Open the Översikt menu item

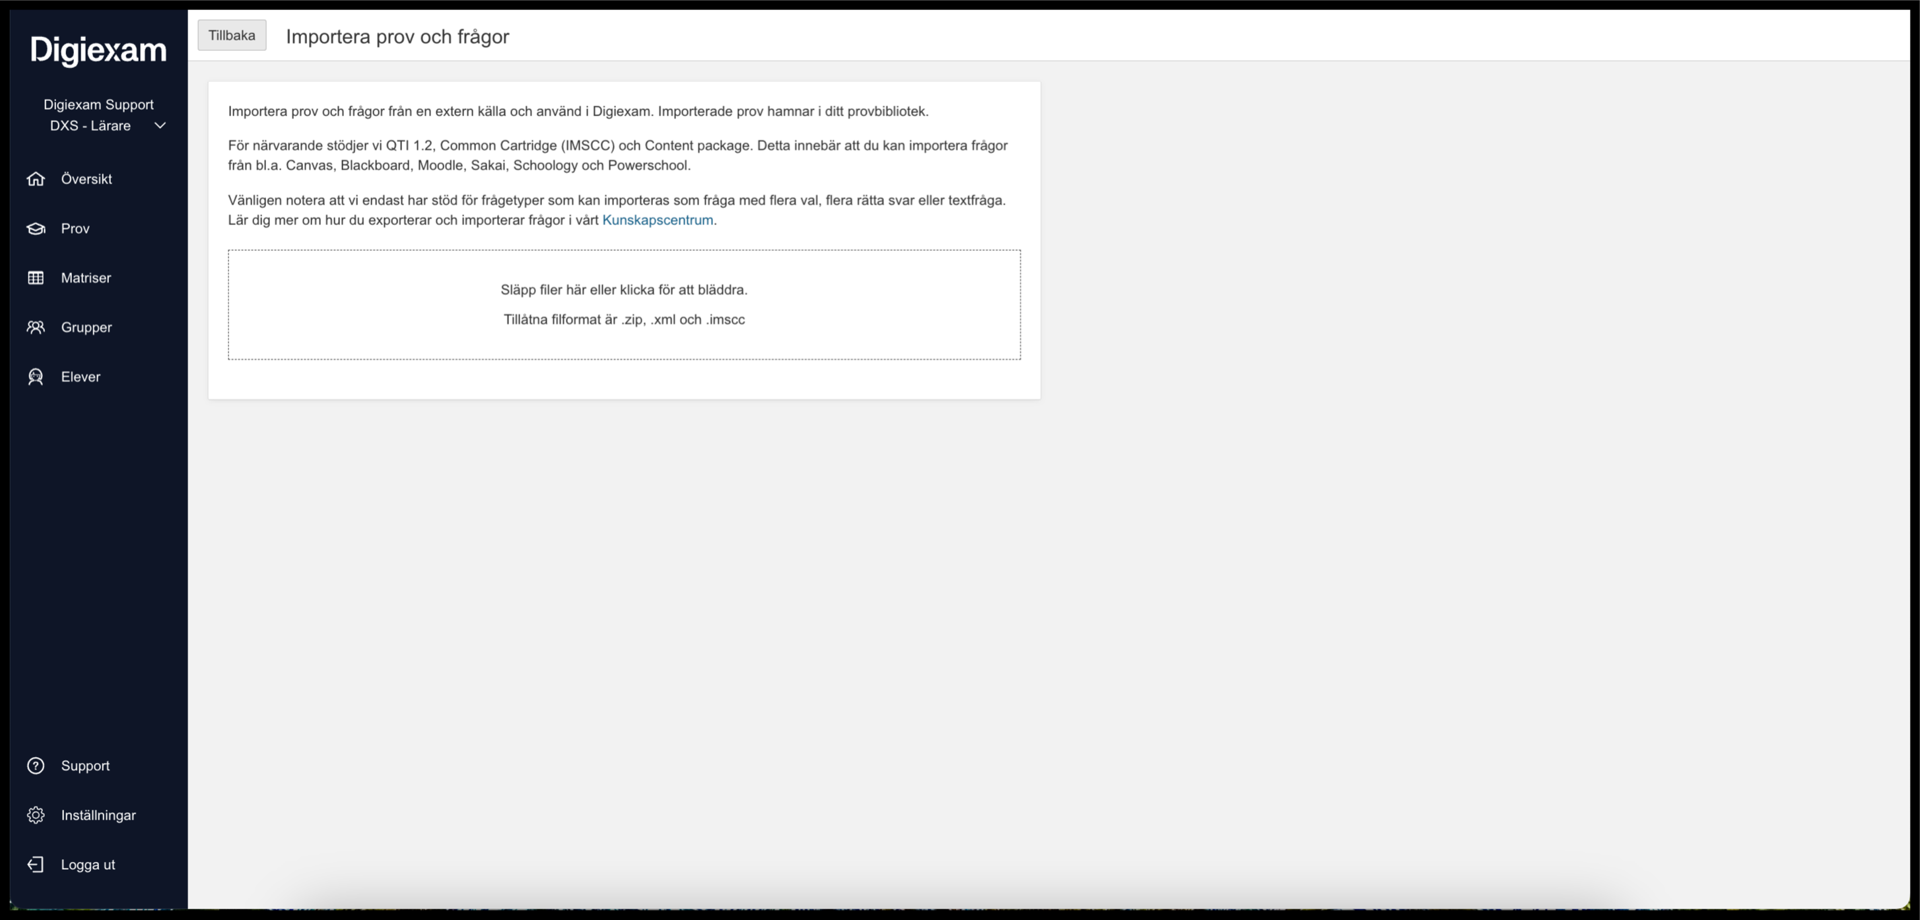click(86, 179)
